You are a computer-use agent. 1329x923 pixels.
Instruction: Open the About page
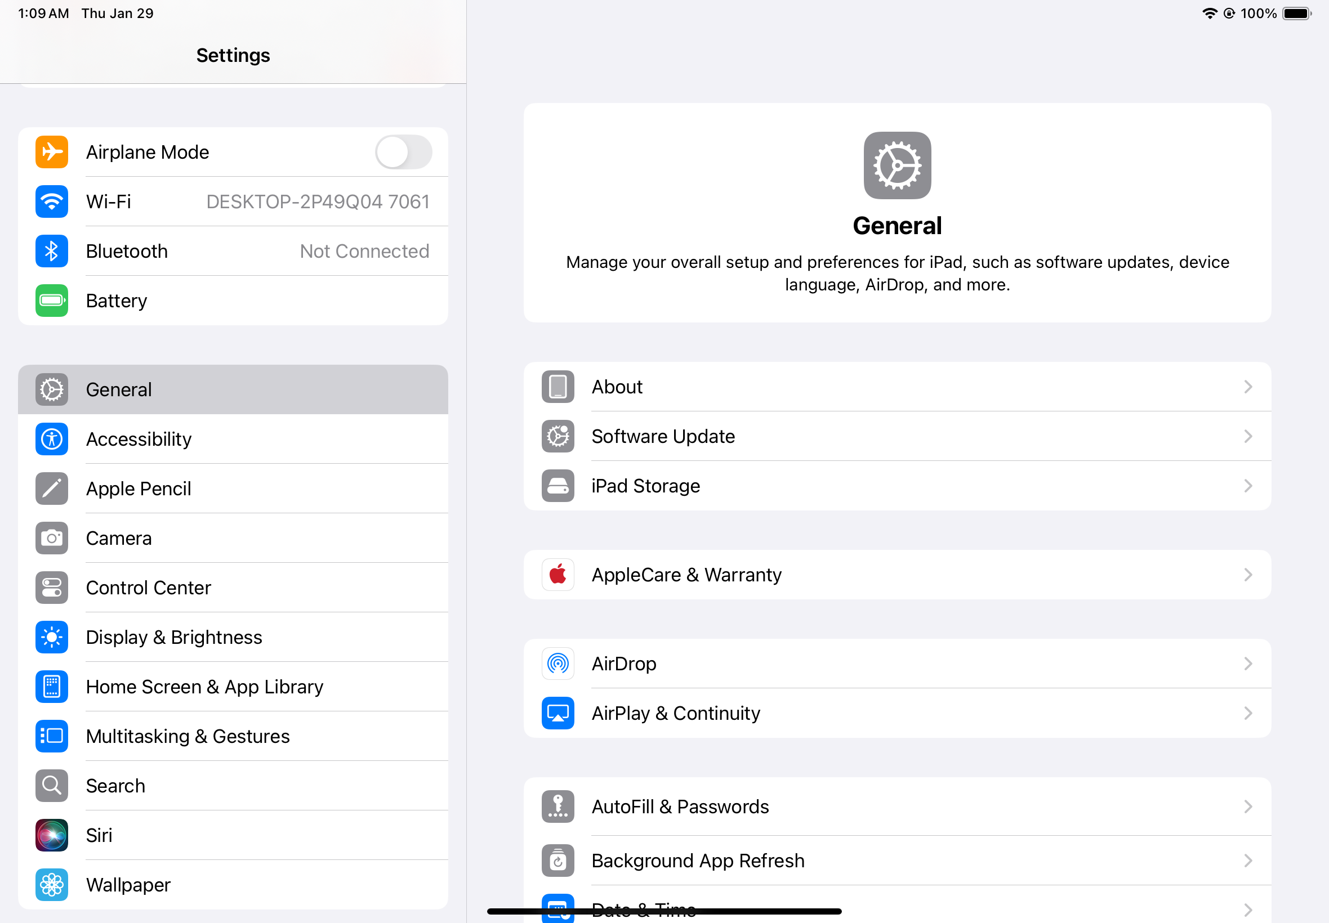[898, 387]
